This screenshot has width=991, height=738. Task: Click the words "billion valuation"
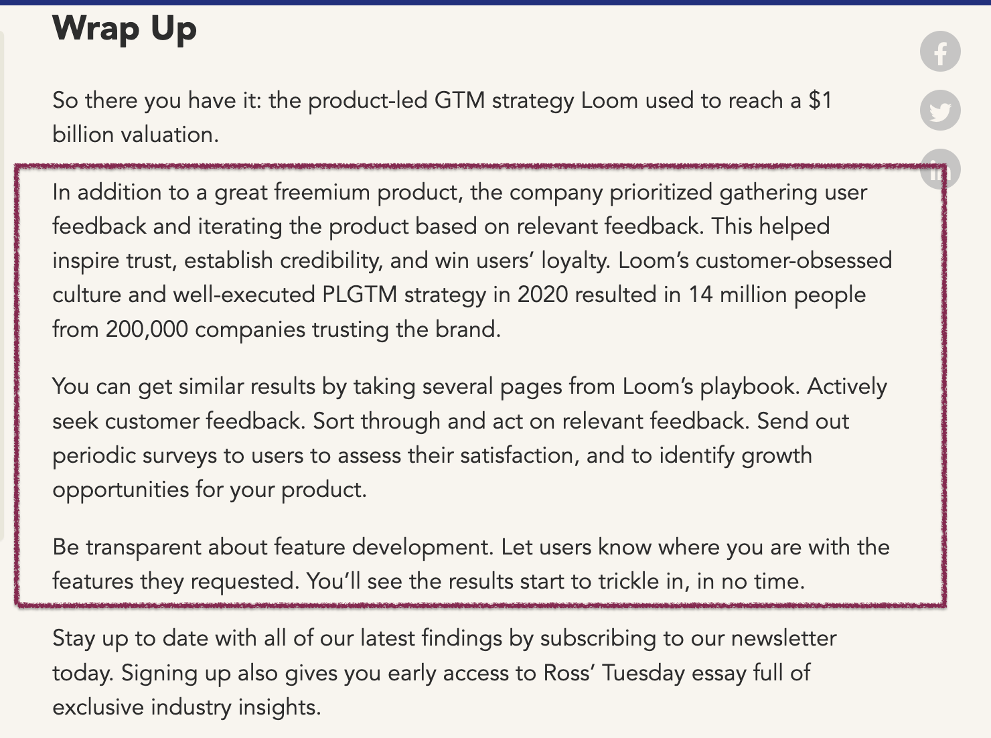[x=135, y=135]
